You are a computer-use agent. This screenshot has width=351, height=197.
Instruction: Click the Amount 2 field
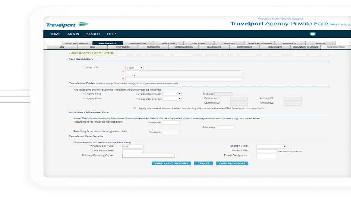pos(292,103)
